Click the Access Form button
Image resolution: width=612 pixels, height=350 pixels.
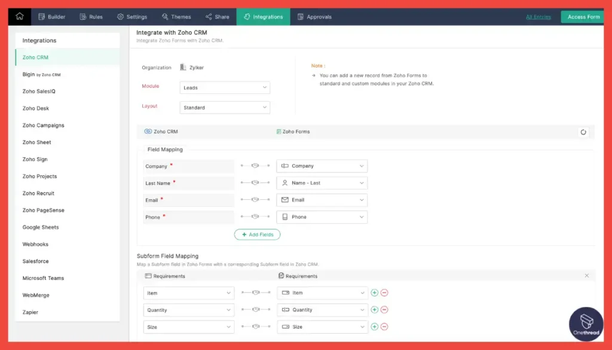pyautogui.click(x=583, y=17)
